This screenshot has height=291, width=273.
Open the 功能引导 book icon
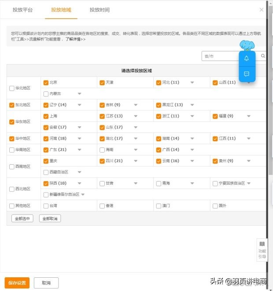262,244
